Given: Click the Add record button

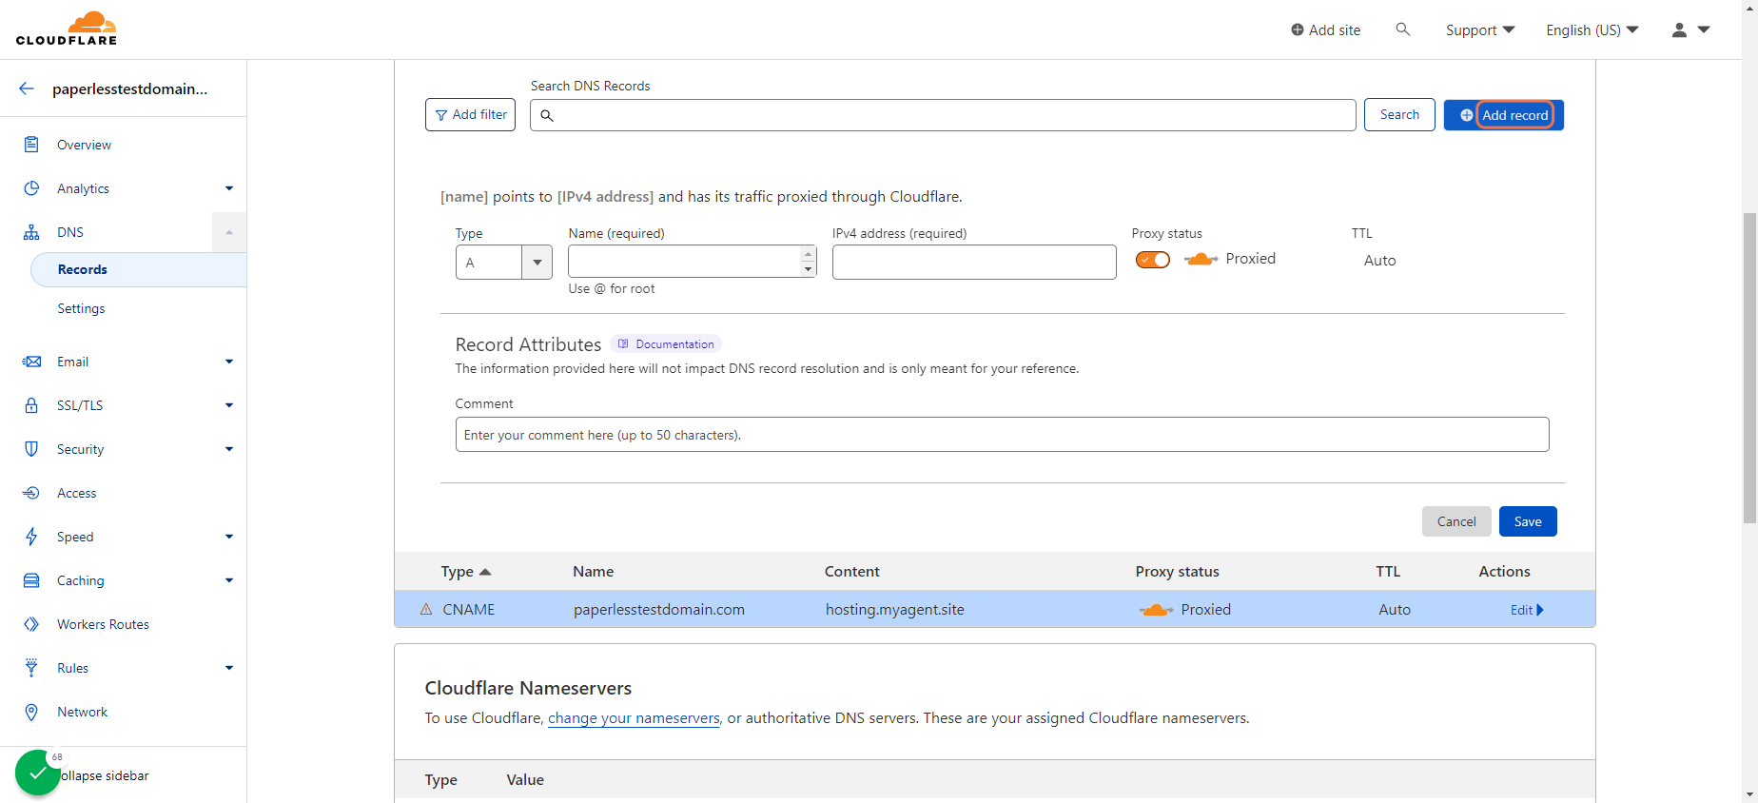Looking at the screenshot, I should (x=1504, y=115).
